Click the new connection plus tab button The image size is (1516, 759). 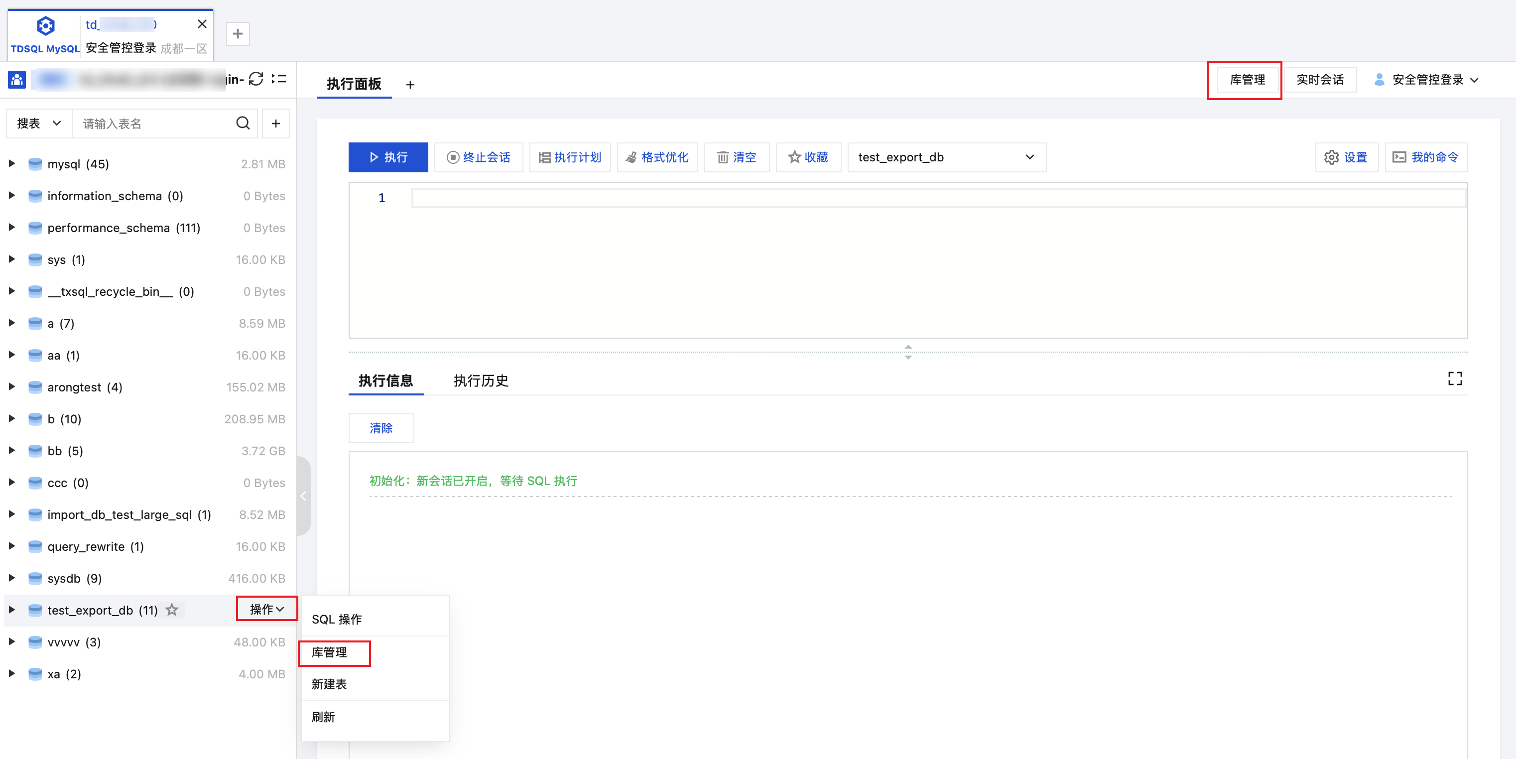point(238,34)
